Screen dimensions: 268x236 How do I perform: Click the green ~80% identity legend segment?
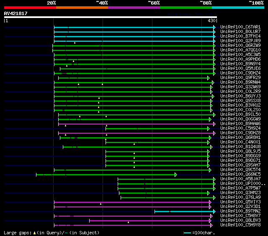(x=186, y=8)
